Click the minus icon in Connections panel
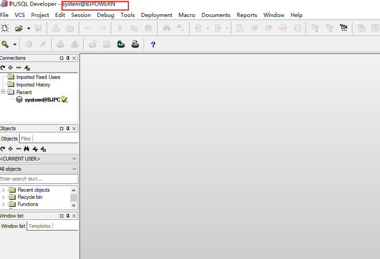 19,67
